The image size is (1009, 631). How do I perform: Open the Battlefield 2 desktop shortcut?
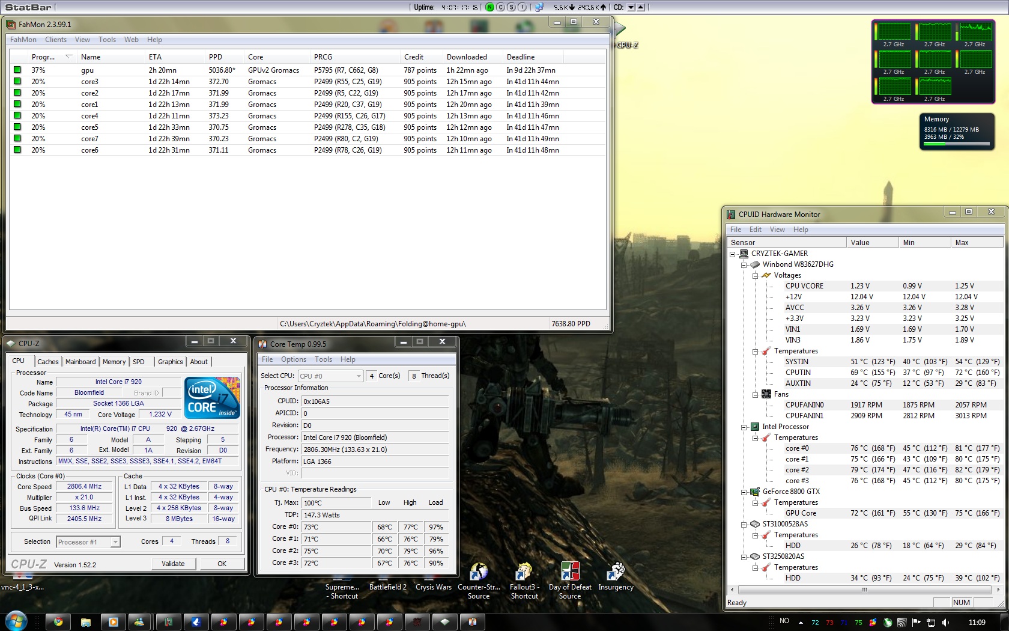(387, 587)
